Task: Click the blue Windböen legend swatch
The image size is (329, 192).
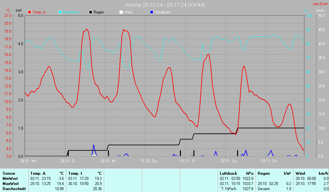Action: (152, 12)
